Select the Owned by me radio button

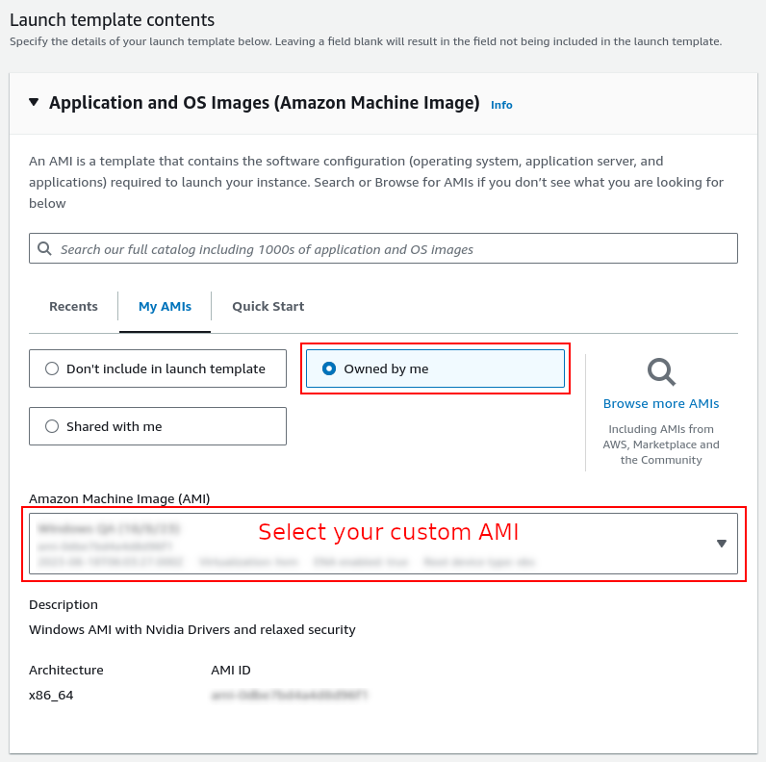329,368
